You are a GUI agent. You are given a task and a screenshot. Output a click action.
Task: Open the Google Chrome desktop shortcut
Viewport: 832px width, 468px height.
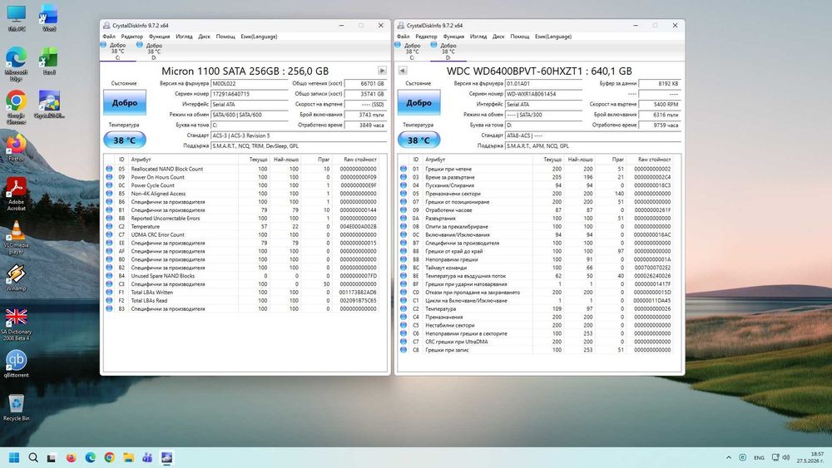pyautogui.click(x=16, y=107)
